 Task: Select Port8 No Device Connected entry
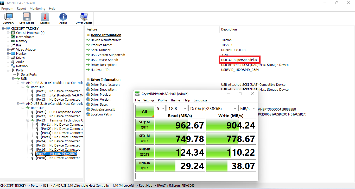click(58, 158)
